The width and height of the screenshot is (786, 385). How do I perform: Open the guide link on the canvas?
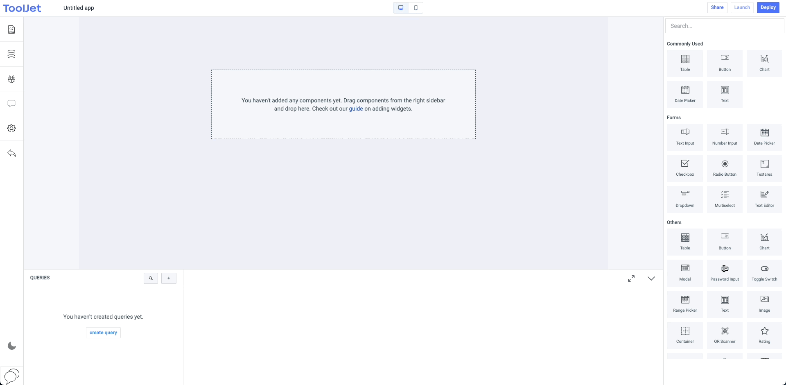coord(356,109)
